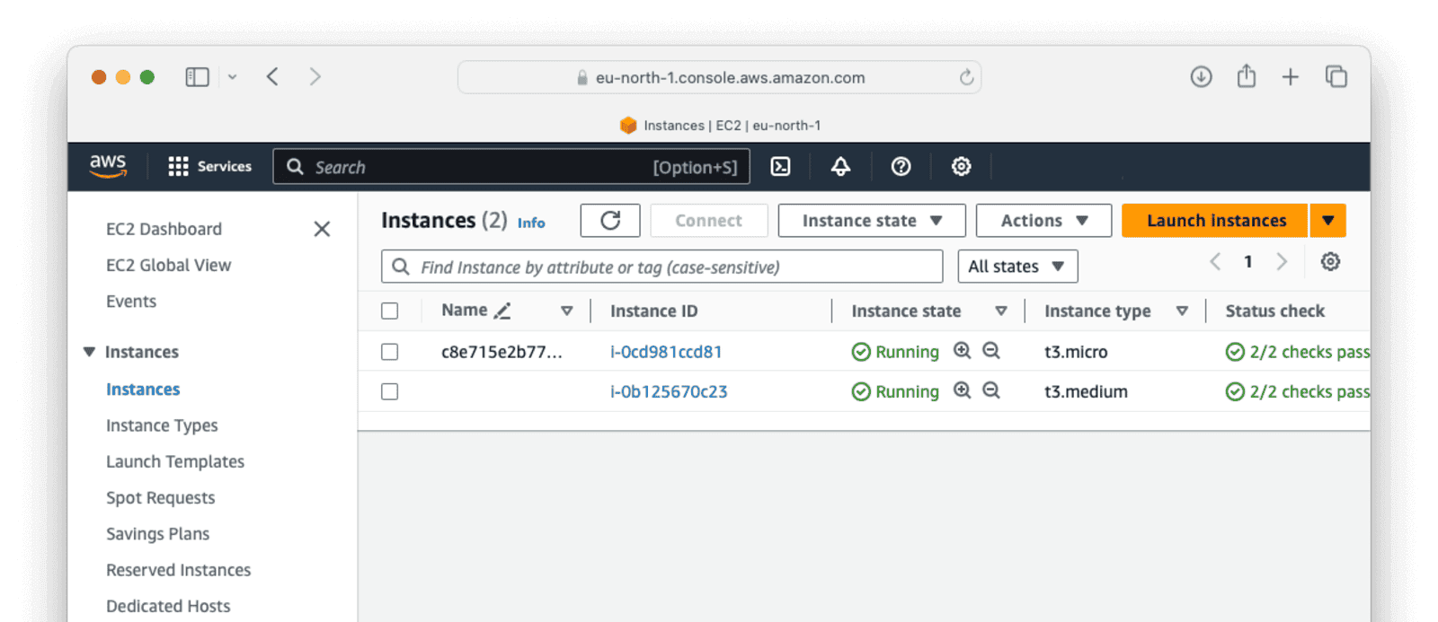This screenshot has height=622, width=1438.
Task: Open Launch instances split arrow
Action: (1327, 221)
